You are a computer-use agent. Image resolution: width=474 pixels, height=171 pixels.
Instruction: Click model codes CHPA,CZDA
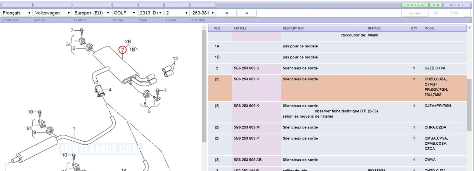[435, 127]
